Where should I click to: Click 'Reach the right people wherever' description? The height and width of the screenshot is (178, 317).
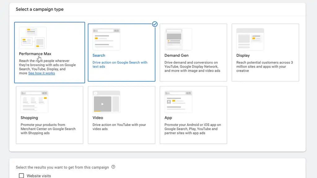(47, 67)
